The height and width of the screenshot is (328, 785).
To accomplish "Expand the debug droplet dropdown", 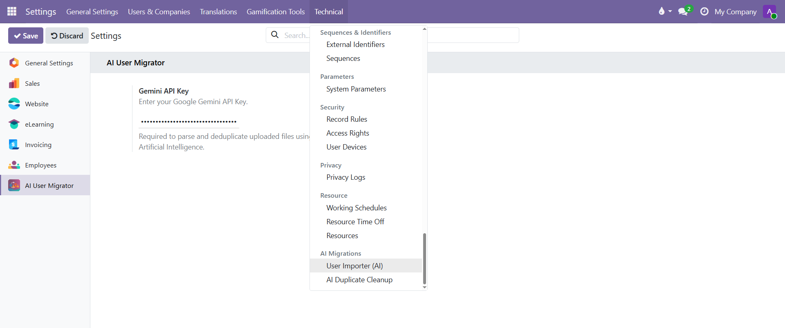I will tap(664, 11).
